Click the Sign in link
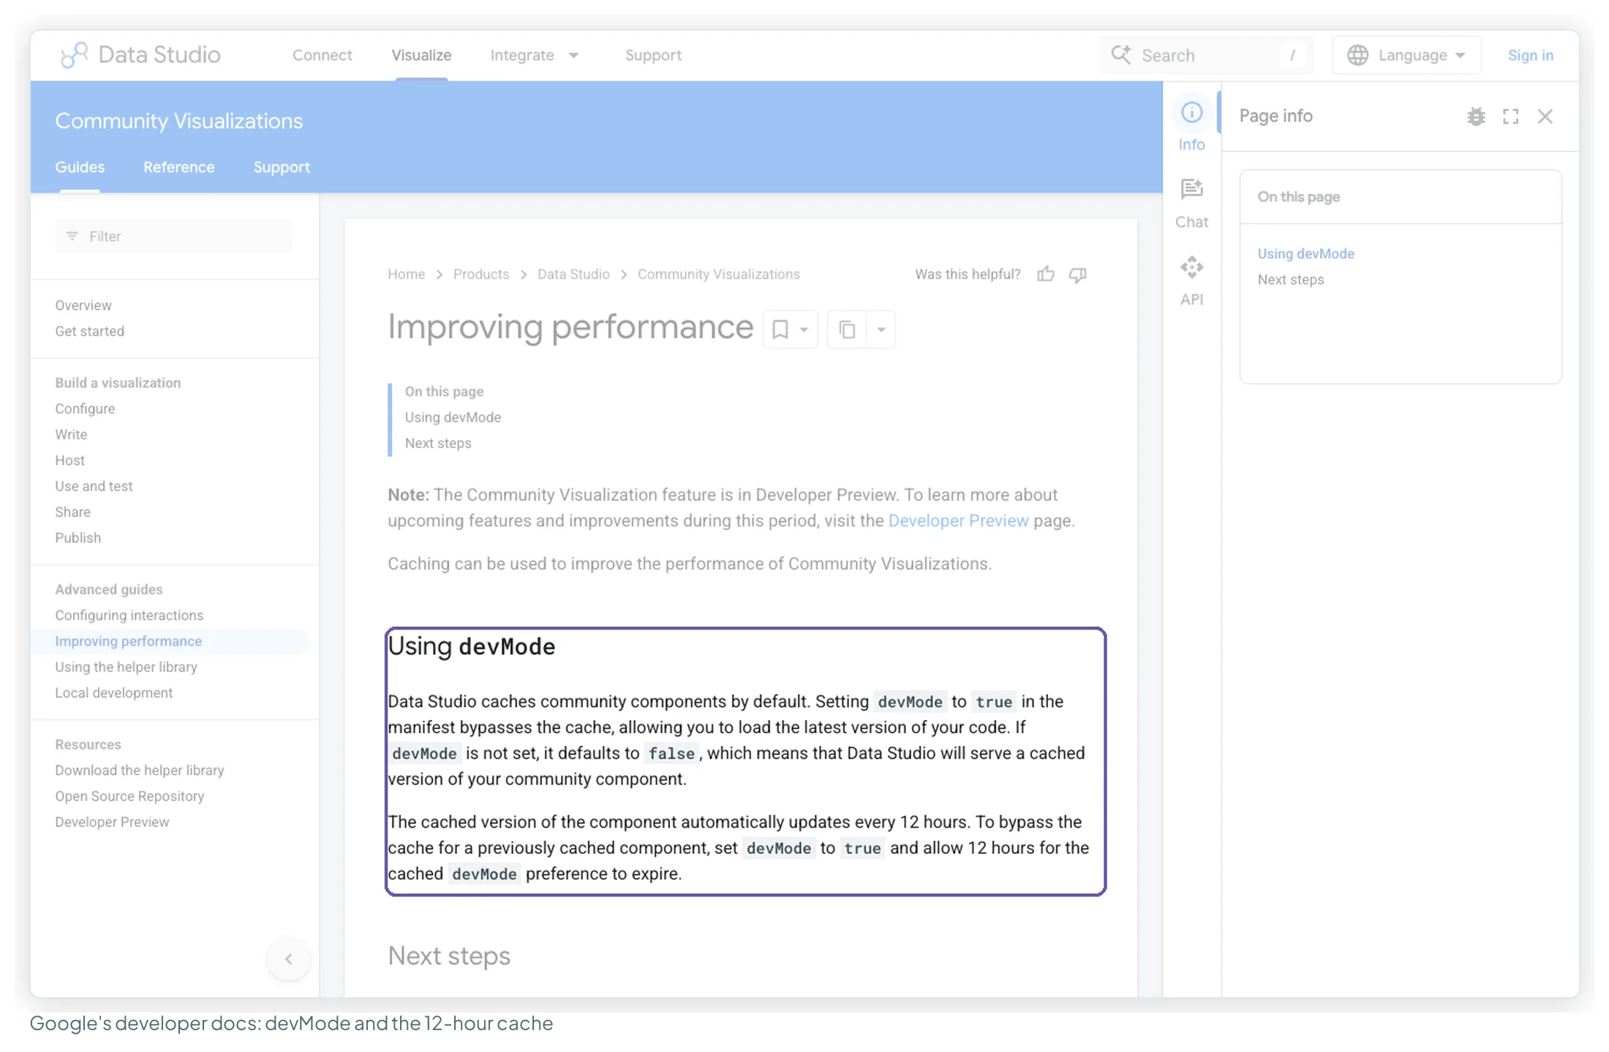Image resolution: width=1609 pixels, height=1052 pixels. pos(1530,55)
